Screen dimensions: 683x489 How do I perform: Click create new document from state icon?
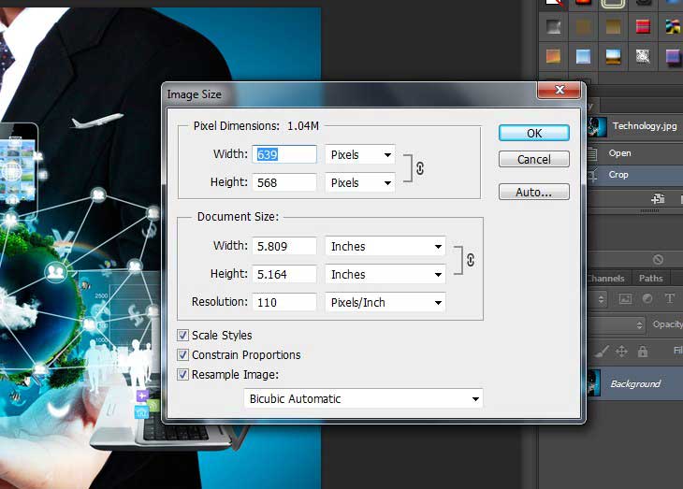click(658, 198)
